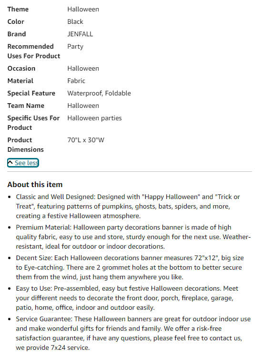Click the up chevron icon beside See less
Image resolution: width=262 pixels, height=357 pixels.
pos(10,163)
